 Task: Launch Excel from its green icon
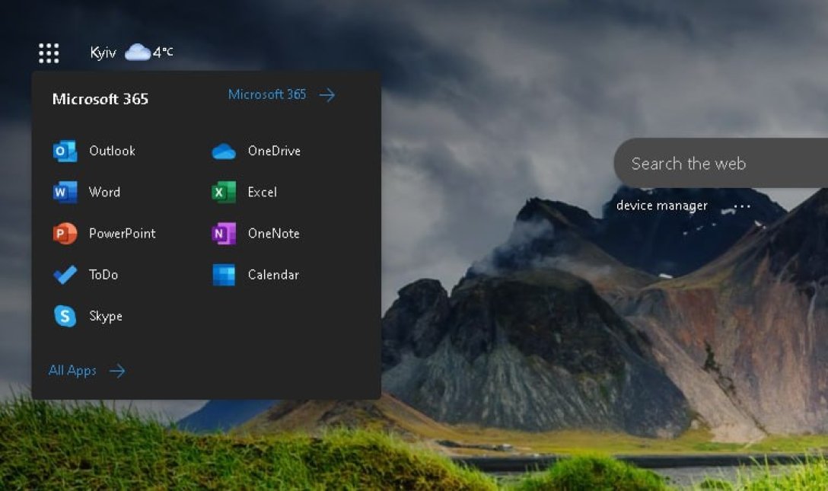coord(224,193)
